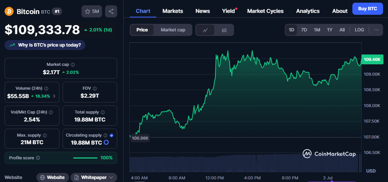Switch to line chart view icon
Viewport: 388px width, 182px height.
point(205,30)
